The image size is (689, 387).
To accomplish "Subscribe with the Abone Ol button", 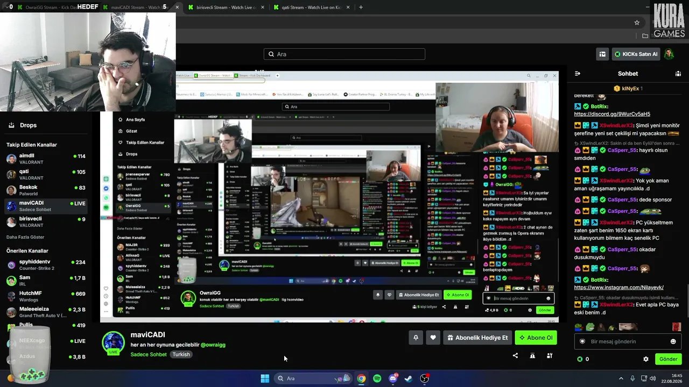I will pos(536,338).
